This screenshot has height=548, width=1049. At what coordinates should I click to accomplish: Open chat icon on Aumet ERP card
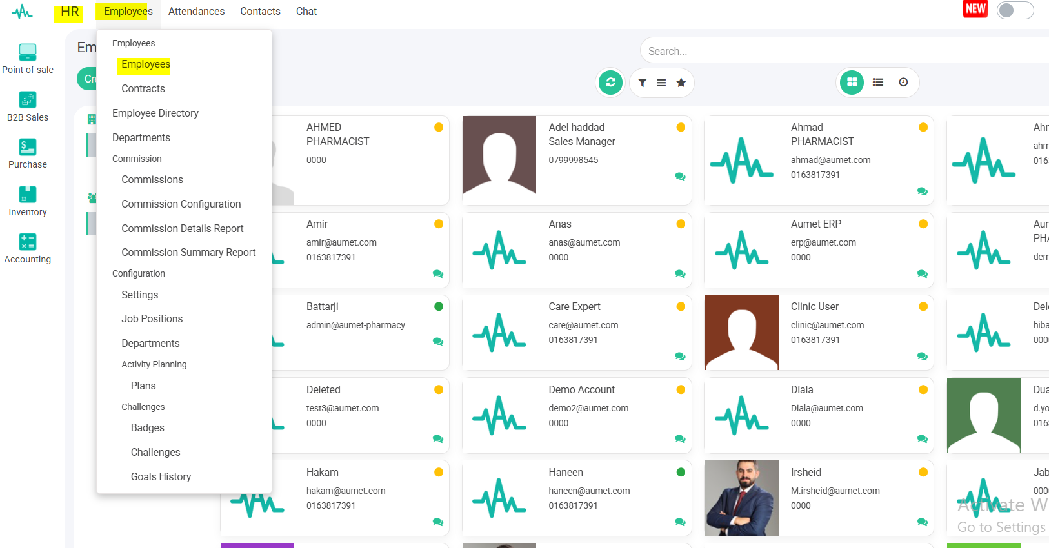pos(923,274)
